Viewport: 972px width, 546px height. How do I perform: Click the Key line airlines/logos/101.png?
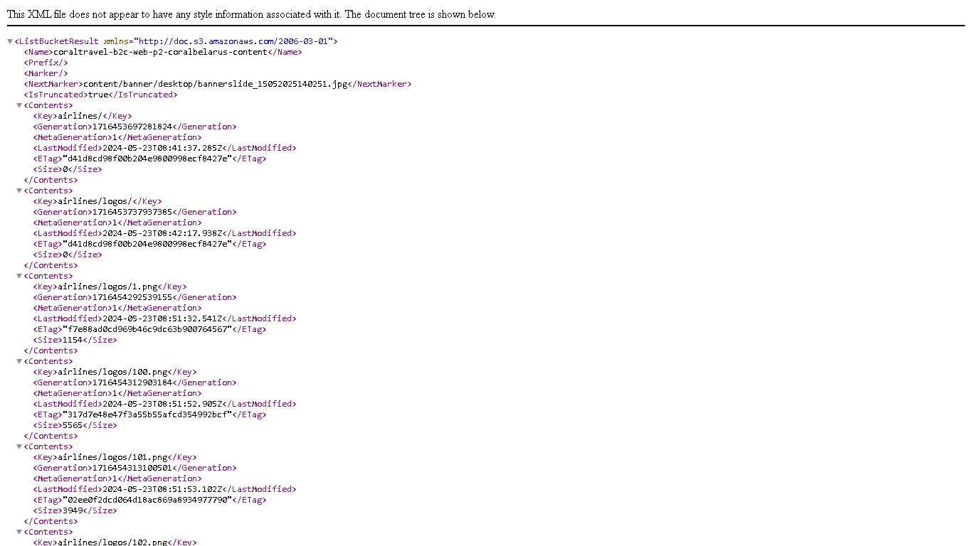pyautogui.click(x=115, y=457)
